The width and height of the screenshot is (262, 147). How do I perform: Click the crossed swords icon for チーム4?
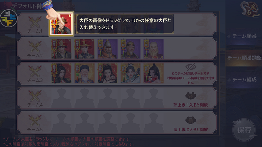(35, 96)
